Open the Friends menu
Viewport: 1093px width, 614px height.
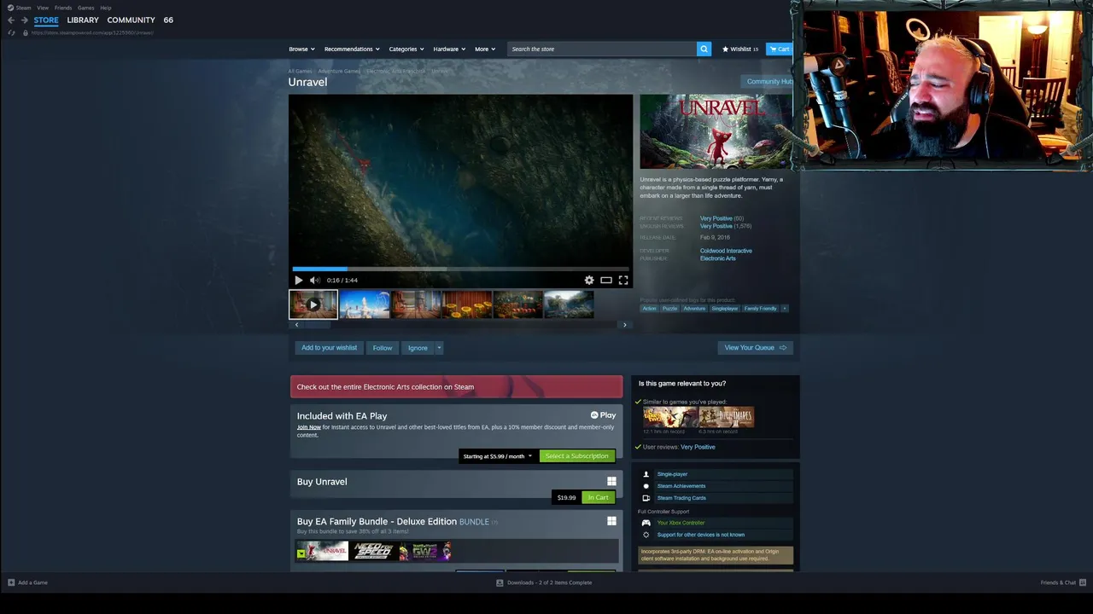tap(63, 8)
